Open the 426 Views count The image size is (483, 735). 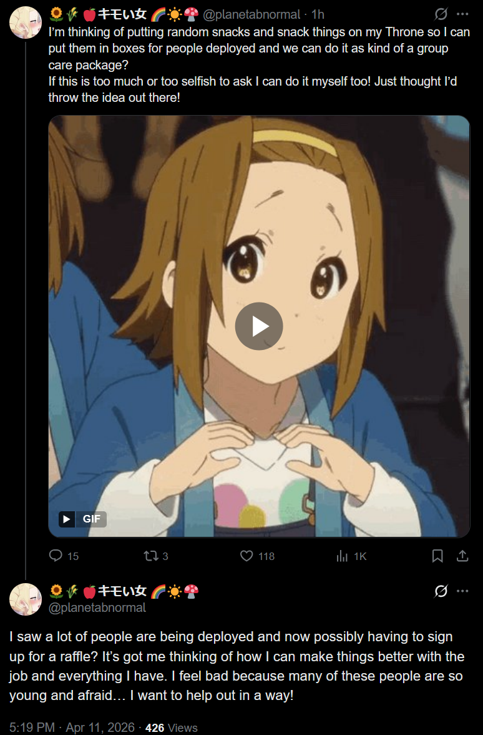coord(171,727)
